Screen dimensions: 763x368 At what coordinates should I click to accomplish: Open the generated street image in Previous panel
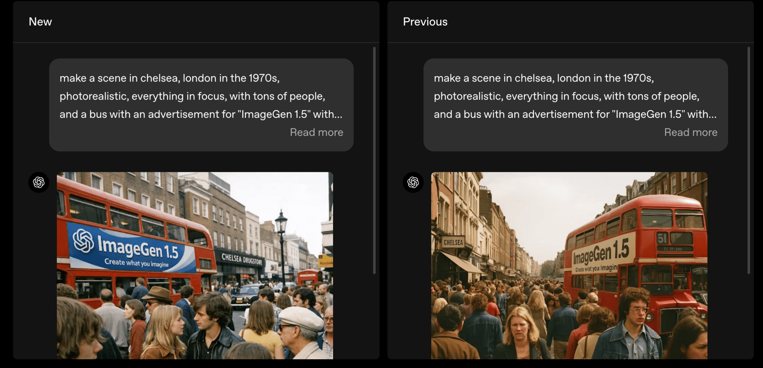(569, 265)
